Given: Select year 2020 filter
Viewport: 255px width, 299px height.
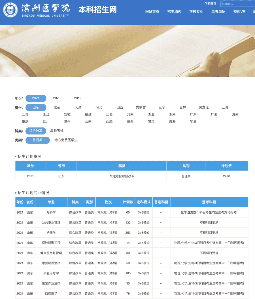Looking at the screenshot, I should click(57, 98).
